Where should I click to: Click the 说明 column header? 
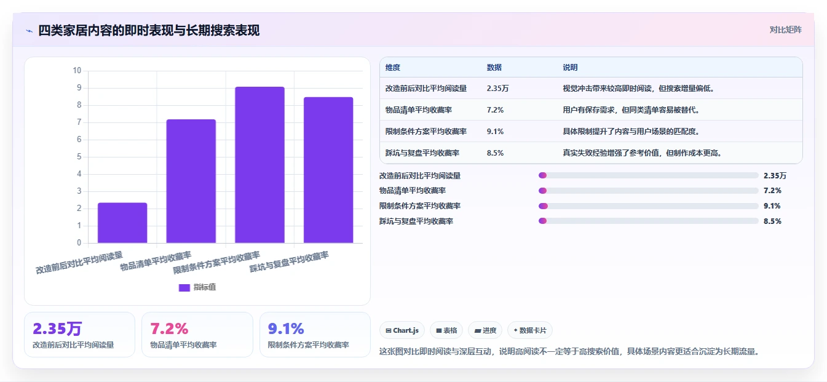pyautogui.click(x=570, y=68)
